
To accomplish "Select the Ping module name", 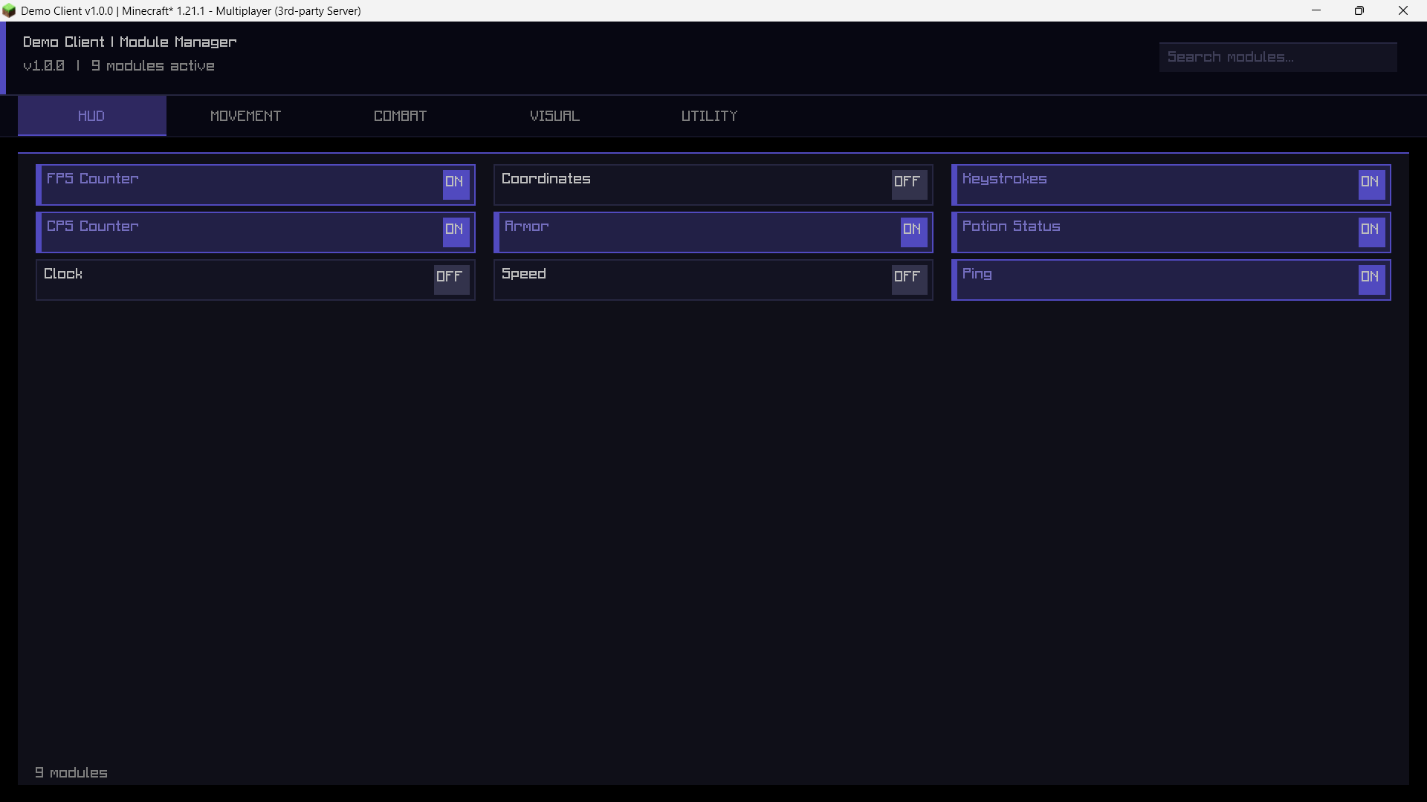I will click(x=977, y=275).
